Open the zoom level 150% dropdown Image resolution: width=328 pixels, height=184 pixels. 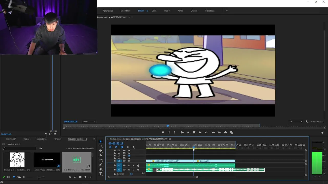pos(89,121)
